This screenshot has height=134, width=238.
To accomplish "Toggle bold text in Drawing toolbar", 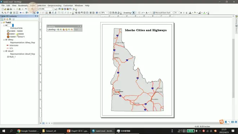I will tap(181, 13).
